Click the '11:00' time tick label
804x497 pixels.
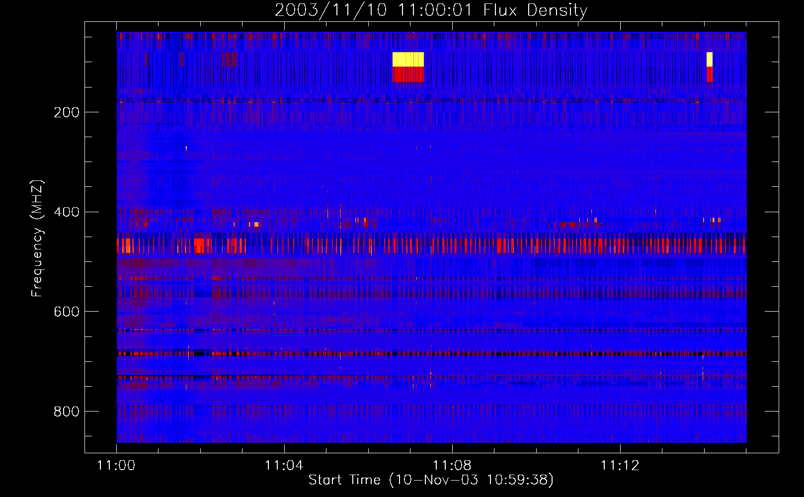click(x=116, y=466)
